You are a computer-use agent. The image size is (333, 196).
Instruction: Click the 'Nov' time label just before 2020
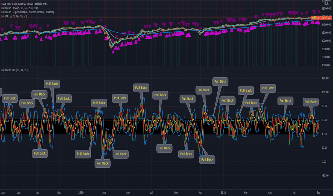[59, 192]
